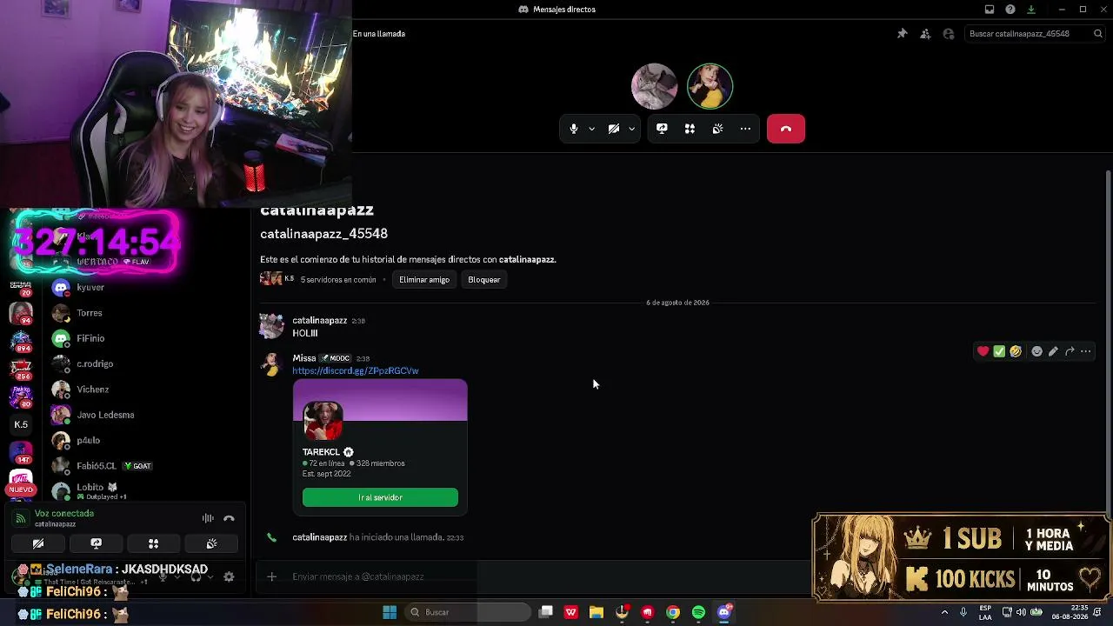Open user settings gear

pos(229,576)
